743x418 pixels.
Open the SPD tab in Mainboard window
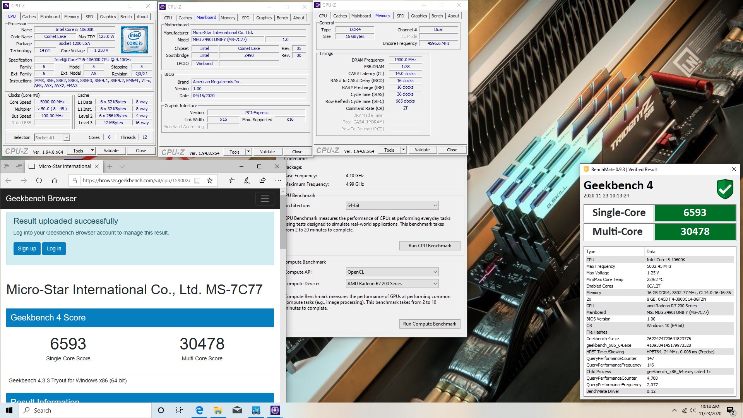click(245, 18)
